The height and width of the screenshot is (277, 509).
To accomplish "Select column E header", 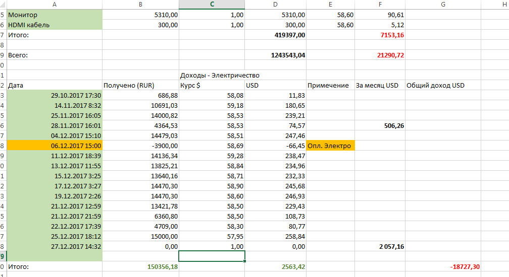I will 330,5.
